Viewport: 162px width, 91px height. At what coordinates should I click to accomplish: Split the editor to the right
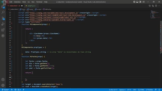(x=156, y=6)
